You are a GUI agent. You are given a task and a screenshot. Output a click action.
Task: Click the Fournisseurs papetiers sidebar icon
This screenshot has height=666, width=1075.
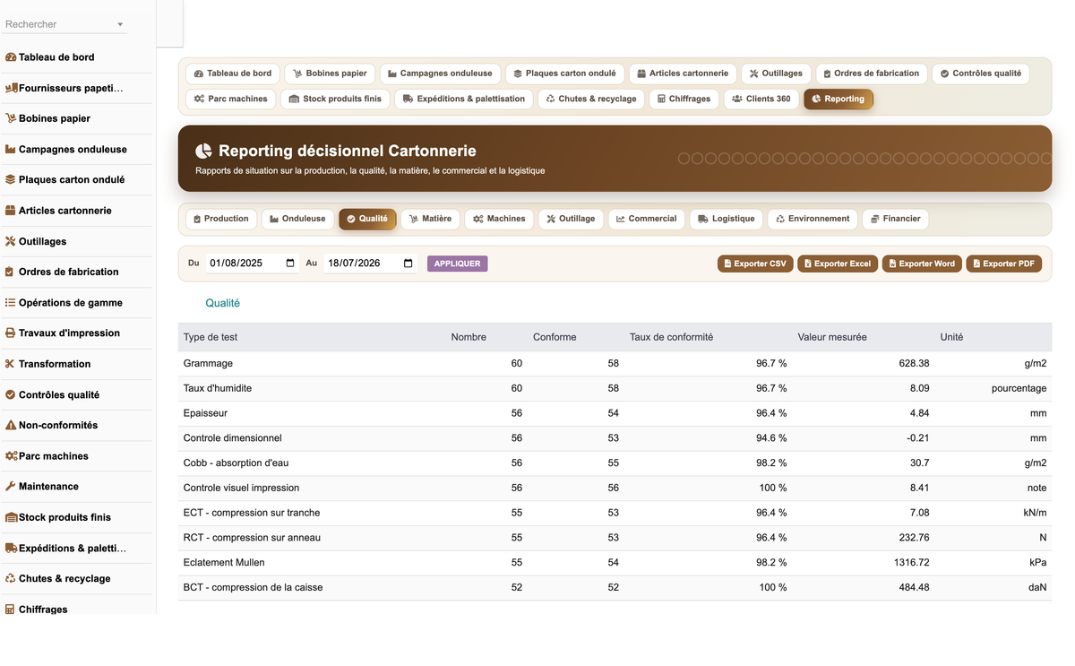click(12, 88)
